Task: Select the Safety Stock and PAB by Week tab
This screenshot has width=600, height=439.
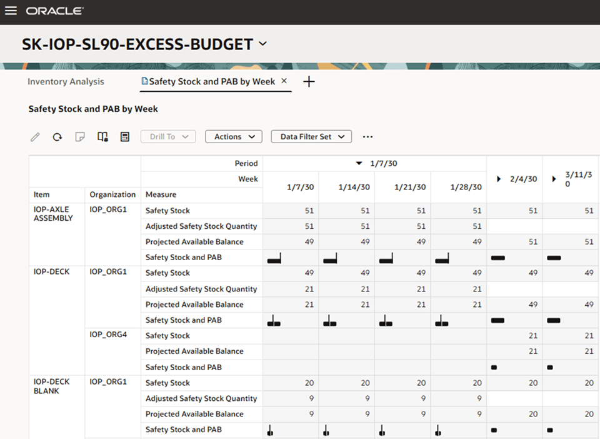Action: click(x=212, y=81)
